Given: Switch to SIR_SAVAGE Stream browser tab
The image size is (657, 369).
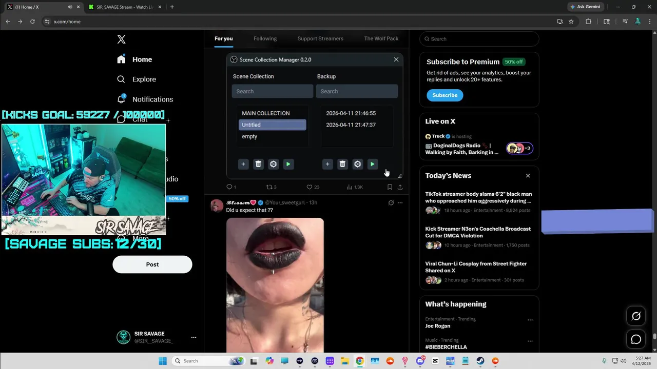Looking at the screenshot, I should coord(124,7).
